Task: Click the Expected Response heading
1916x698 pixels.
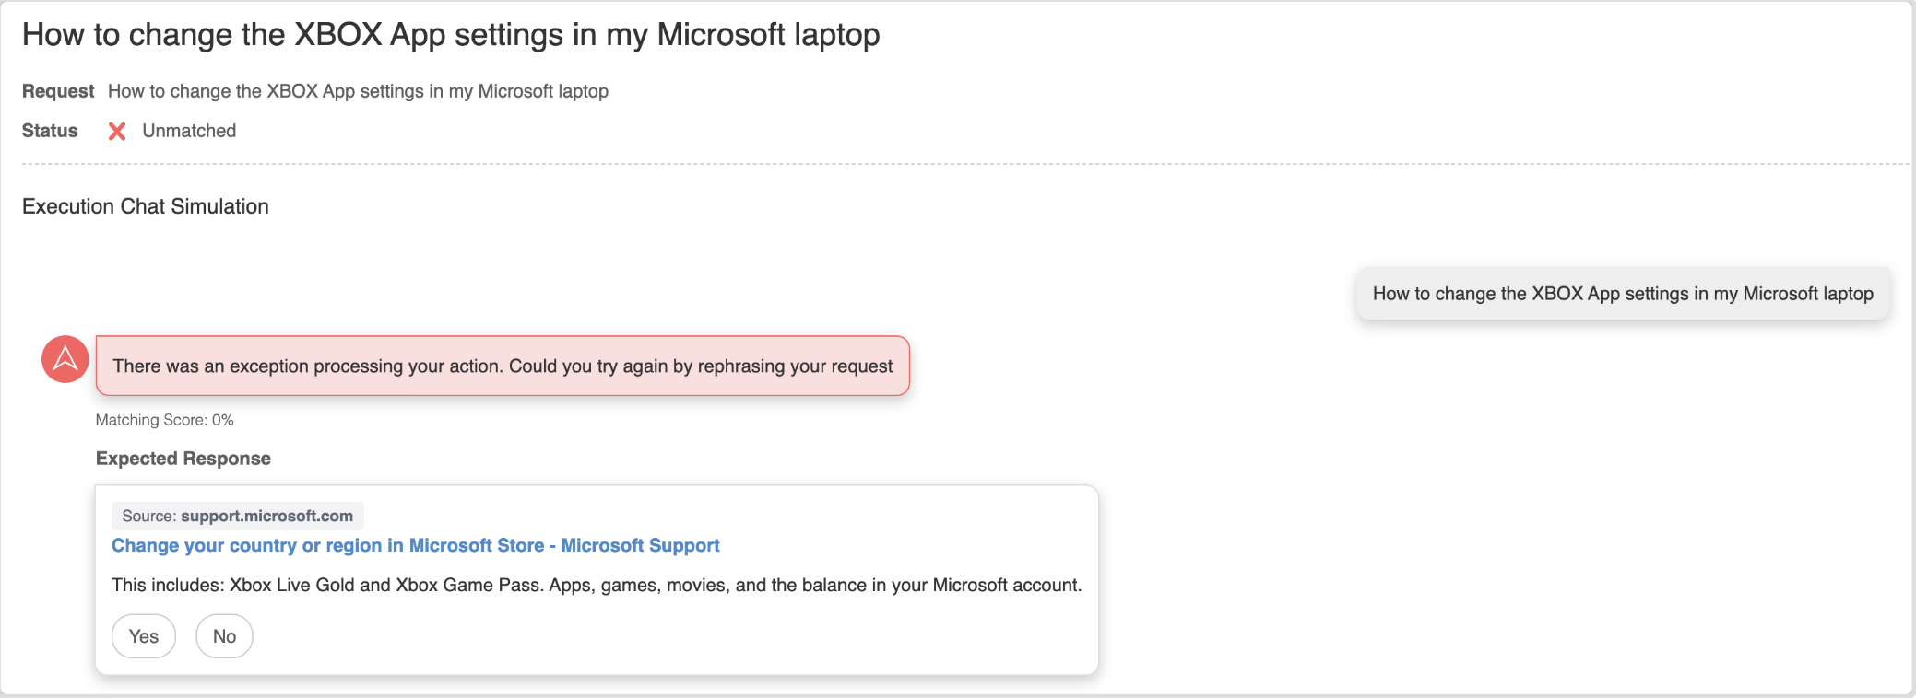Action: [183, 459]
